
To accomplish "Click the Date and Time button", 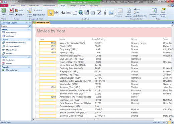I will point(140,16).
